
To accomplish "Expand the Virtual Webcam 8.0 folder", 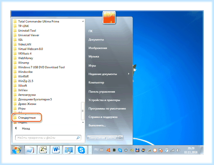I will tap(30, 49).
